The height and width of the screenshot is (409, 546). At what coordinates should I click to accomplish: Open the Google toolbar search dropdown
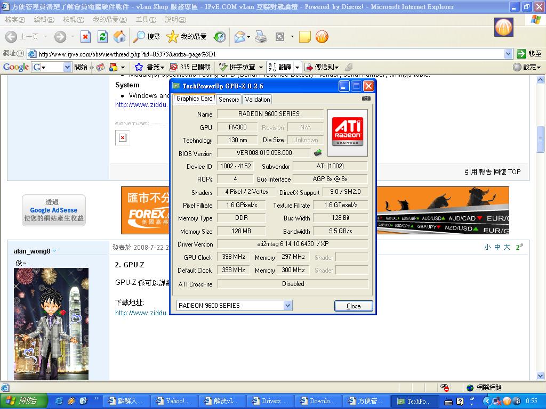67,67
